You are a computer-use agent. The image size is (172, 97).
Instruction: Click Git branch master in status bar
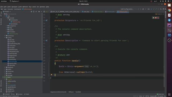(161, 96)
